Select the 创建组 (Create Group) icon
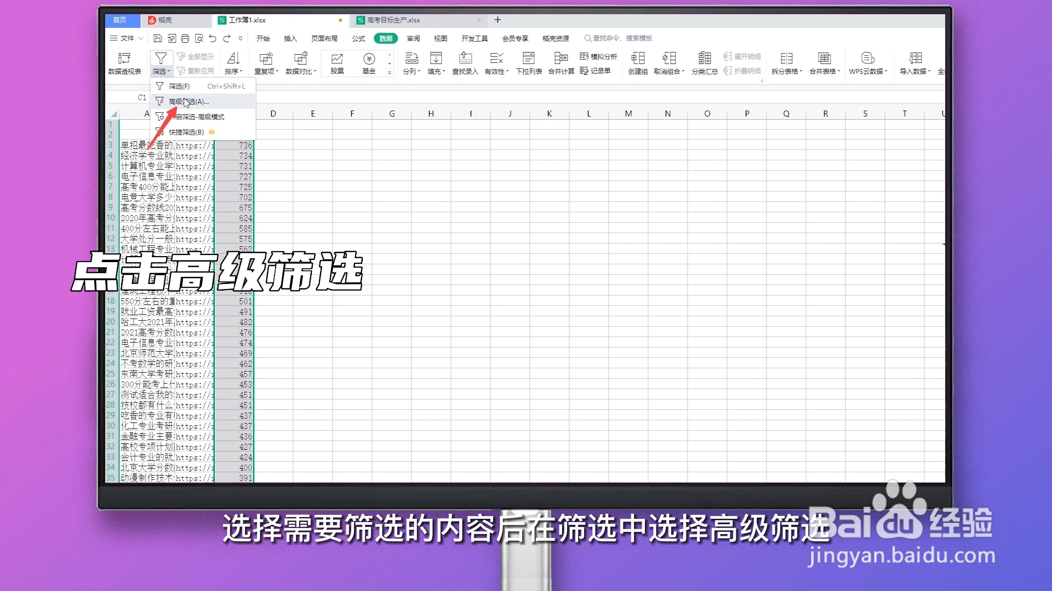The width and height of the screenshot is (1052, 591). [637, 62]
